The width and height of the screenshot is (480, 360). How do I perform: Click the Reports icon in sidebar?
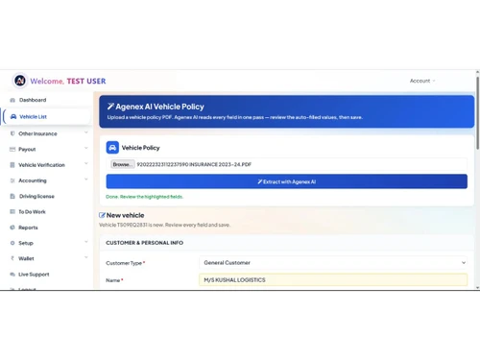click(12, 228)
